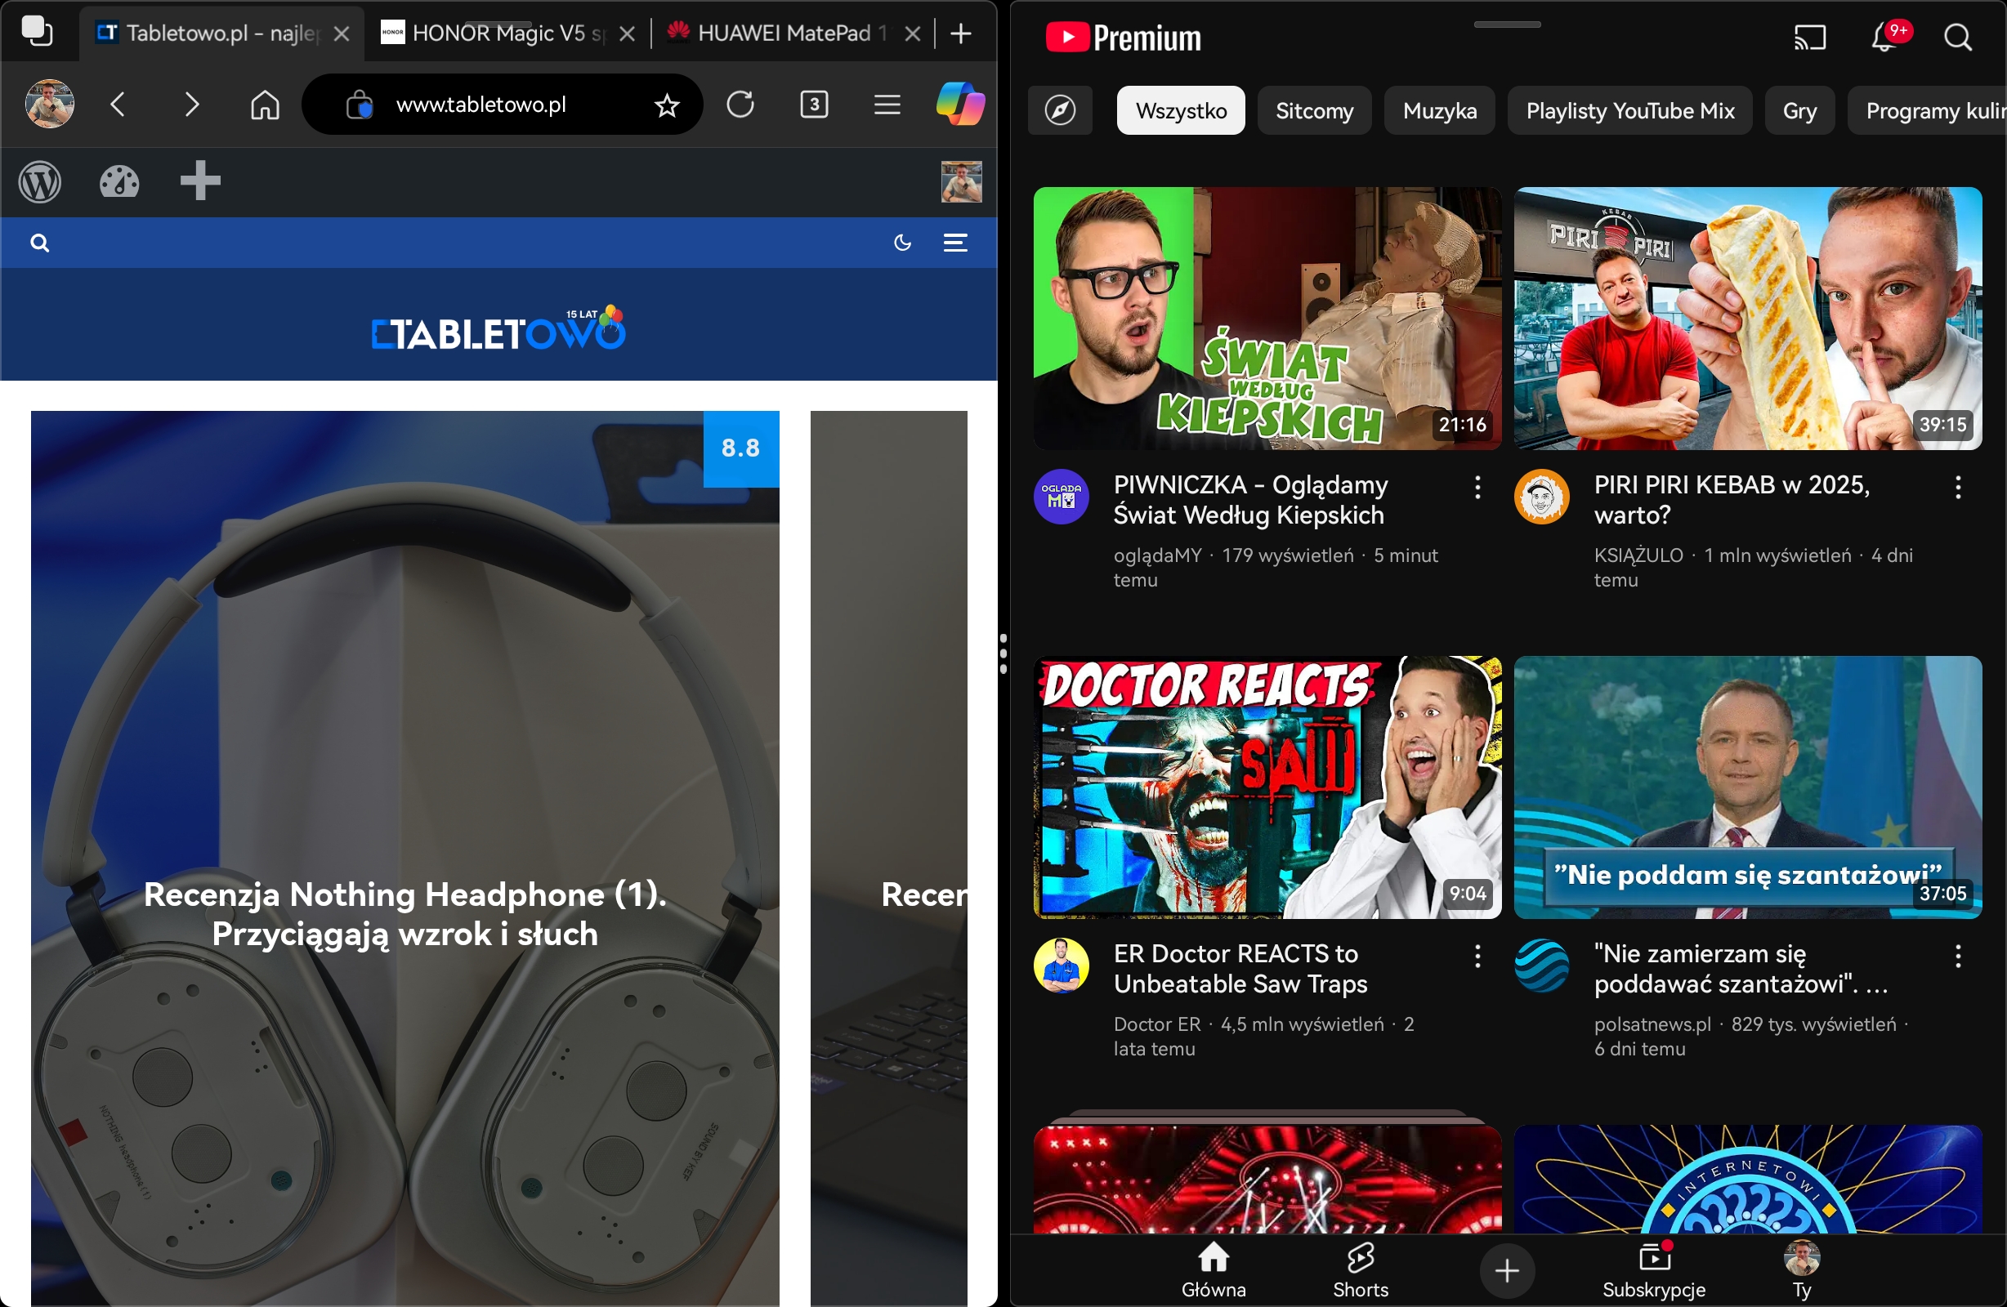This screenshot has width=2007, height=1307.
Task: Tap the YouTube create plus button
Action: (1507, 1271)
